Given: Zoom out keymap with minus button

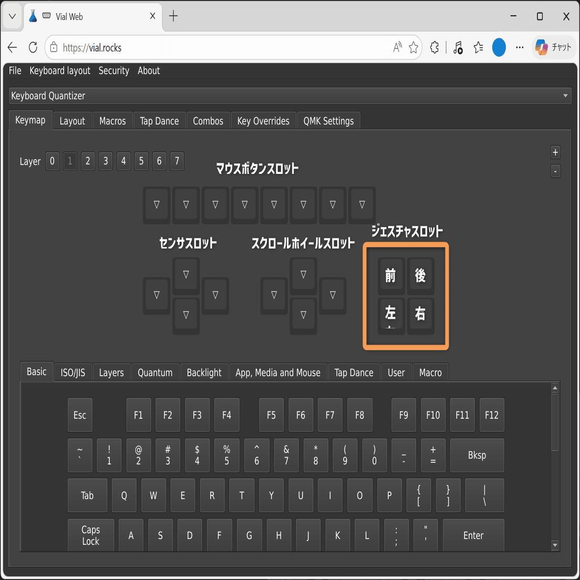Looking at the screenshot, I should tap(555, 171).
